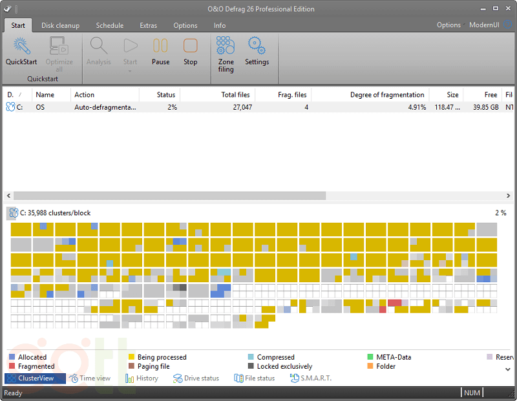This screenshot has width=517, height=401.
Task: Click the QuickStart wand icon
Action: (21, 46)
